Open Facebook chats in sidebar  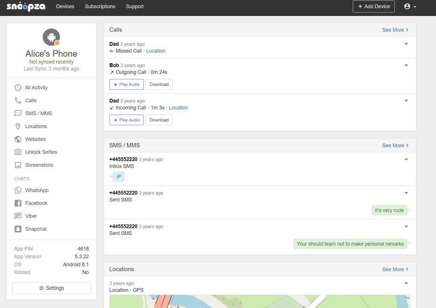(36, 203)
